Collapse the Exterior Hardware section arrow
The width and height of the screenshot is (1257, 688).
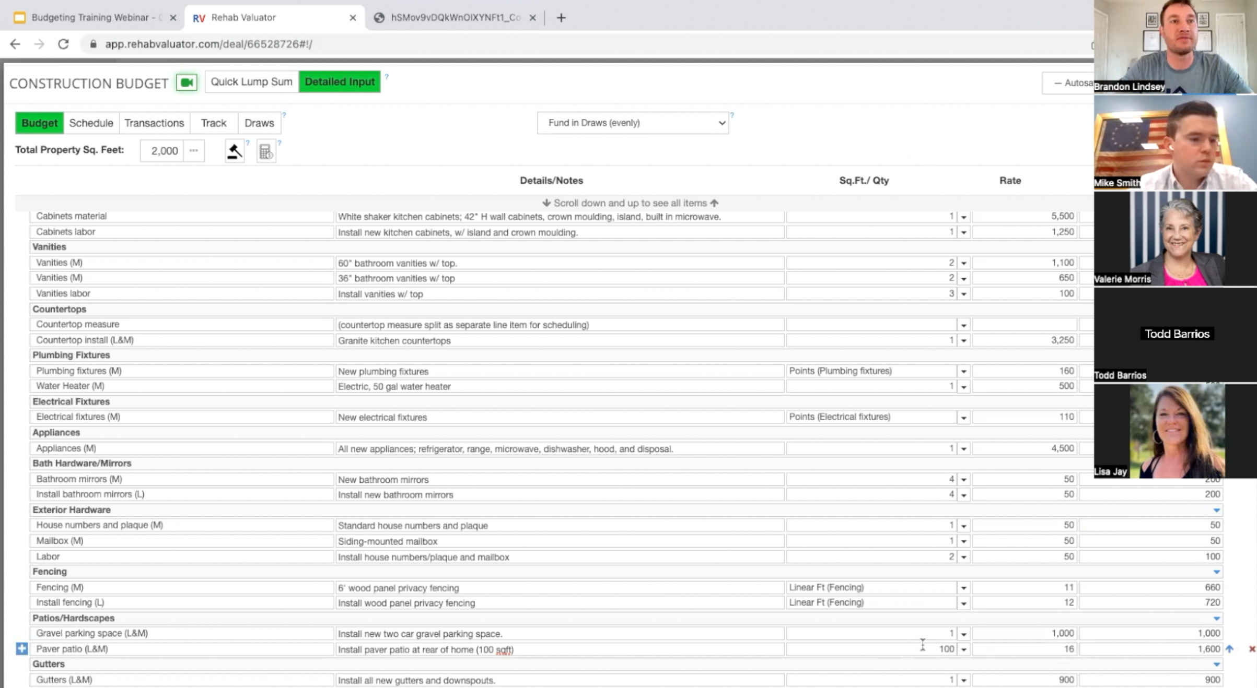[x=1216, y=510]
